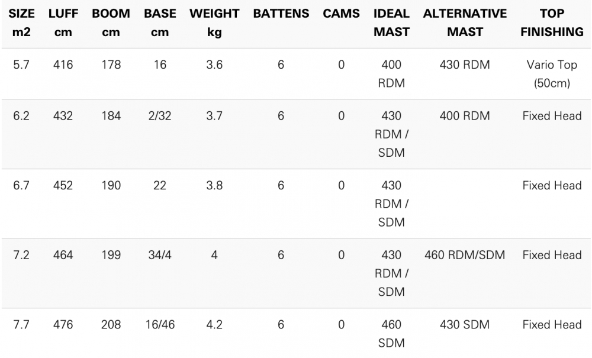Click the BATTENS column header

pos(281,14)
